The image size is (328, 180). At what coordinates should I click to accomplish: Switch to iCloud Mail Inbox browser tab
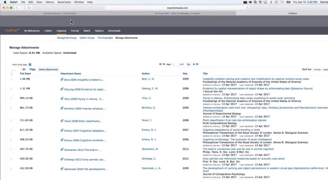click(177, 13)
